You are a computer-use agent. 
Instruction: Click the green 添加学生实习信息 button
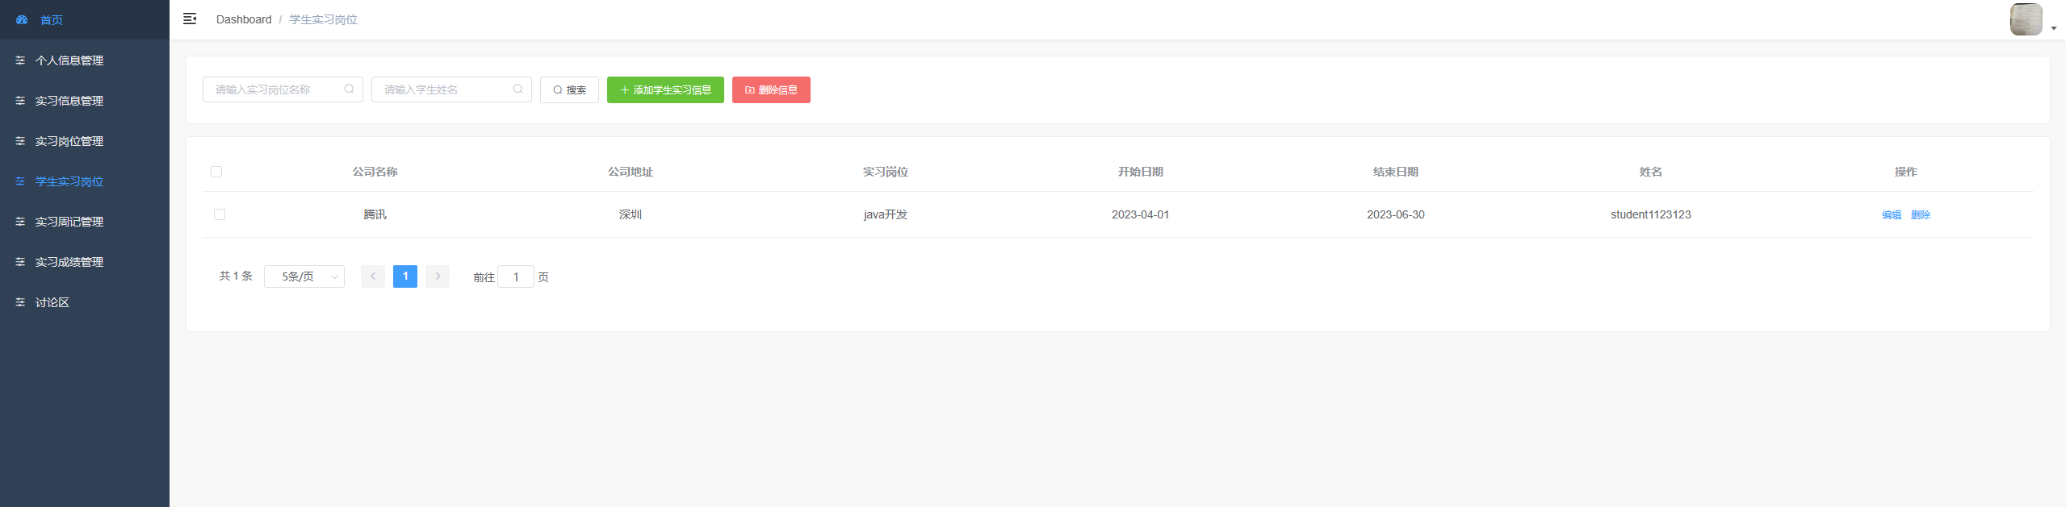pos(665,89)
